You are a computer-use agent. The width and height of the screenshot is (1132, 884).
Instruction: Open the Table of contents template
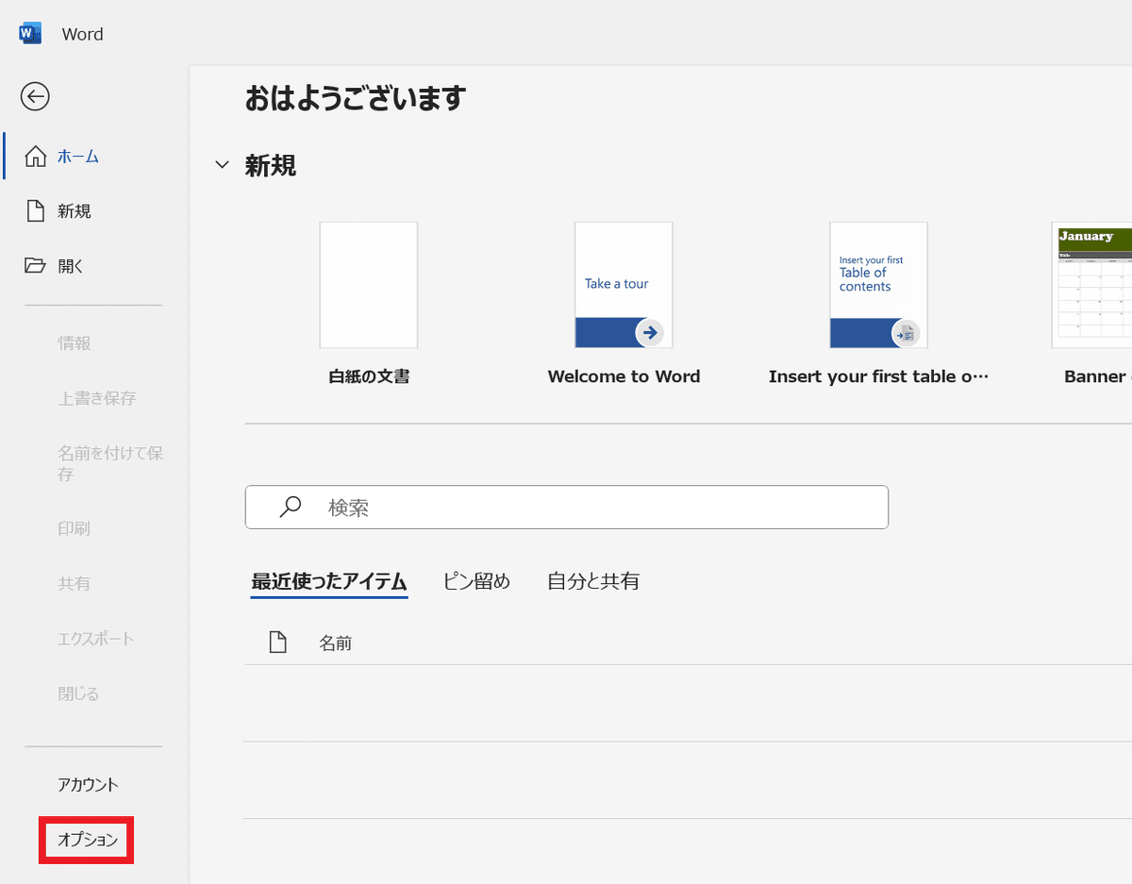click(x=878, y=285)
